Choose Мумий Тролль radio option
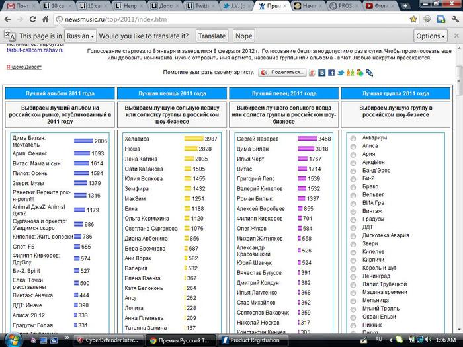Image resolution: width=463 pixels, height=347 pixels. pos(353,309)
